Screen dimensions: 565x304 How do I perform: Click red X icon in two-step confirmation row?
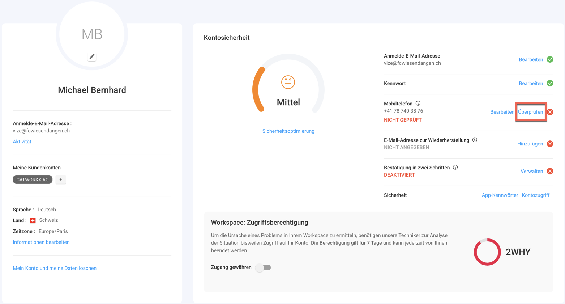(x=550, y=171)
